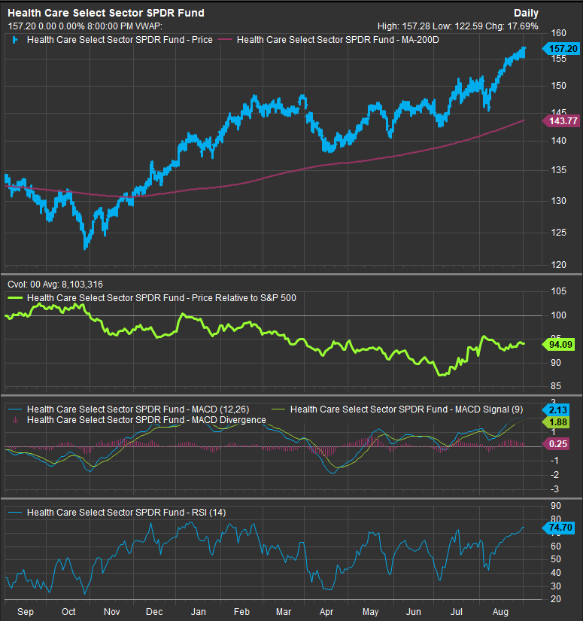Image resolution: width=583 pixels, height=621 pixels.
Task: Click the May label on the time axis
Action: [370, 612]
